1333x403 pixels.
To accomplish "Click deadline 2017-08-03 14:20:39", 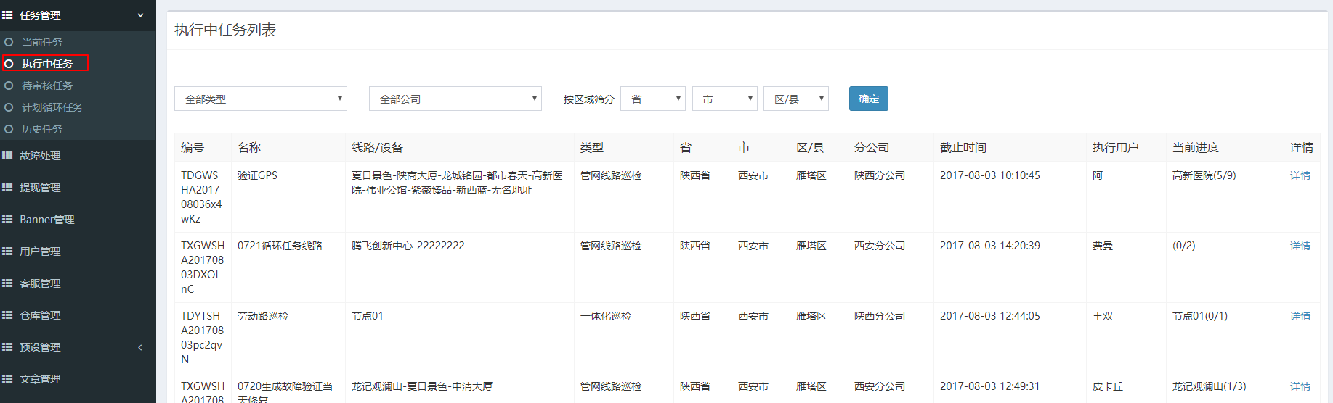I will 990,246.
